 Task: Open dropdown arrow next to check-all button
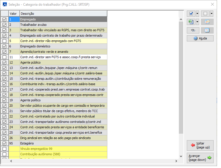[197, 14]
